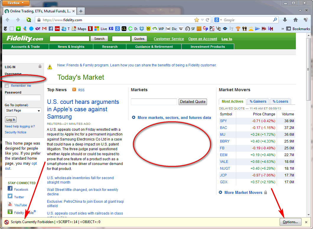
Task: Open the orange Wi-Fi signal bookmark icon
Action: (238, 29)
